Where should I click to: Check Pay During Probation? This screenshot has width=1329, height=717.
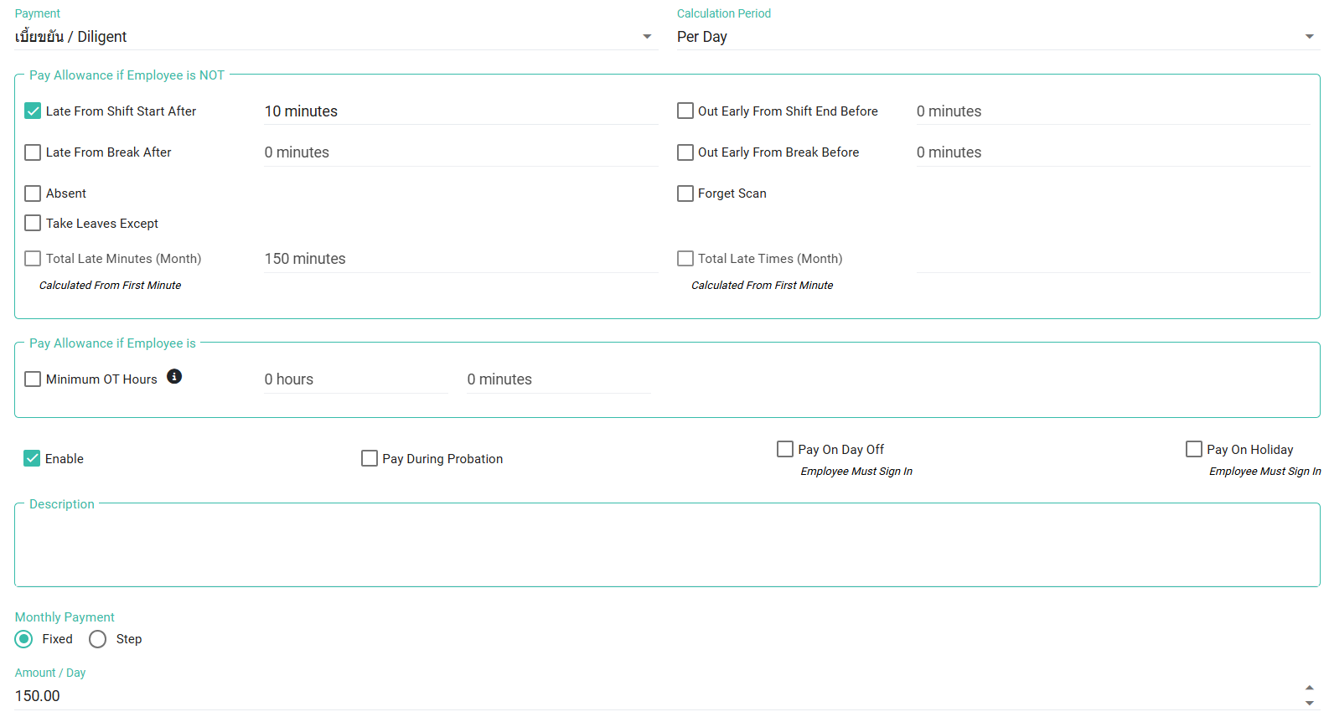370,458
